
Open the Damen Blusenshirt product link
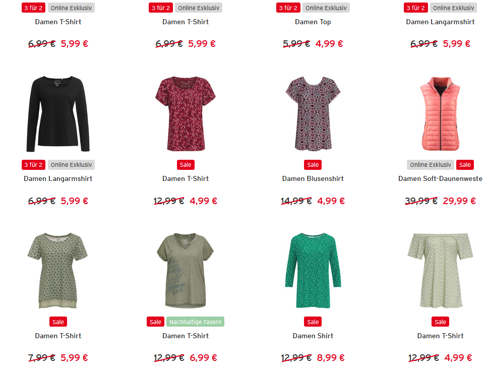[x=313, y=178]
